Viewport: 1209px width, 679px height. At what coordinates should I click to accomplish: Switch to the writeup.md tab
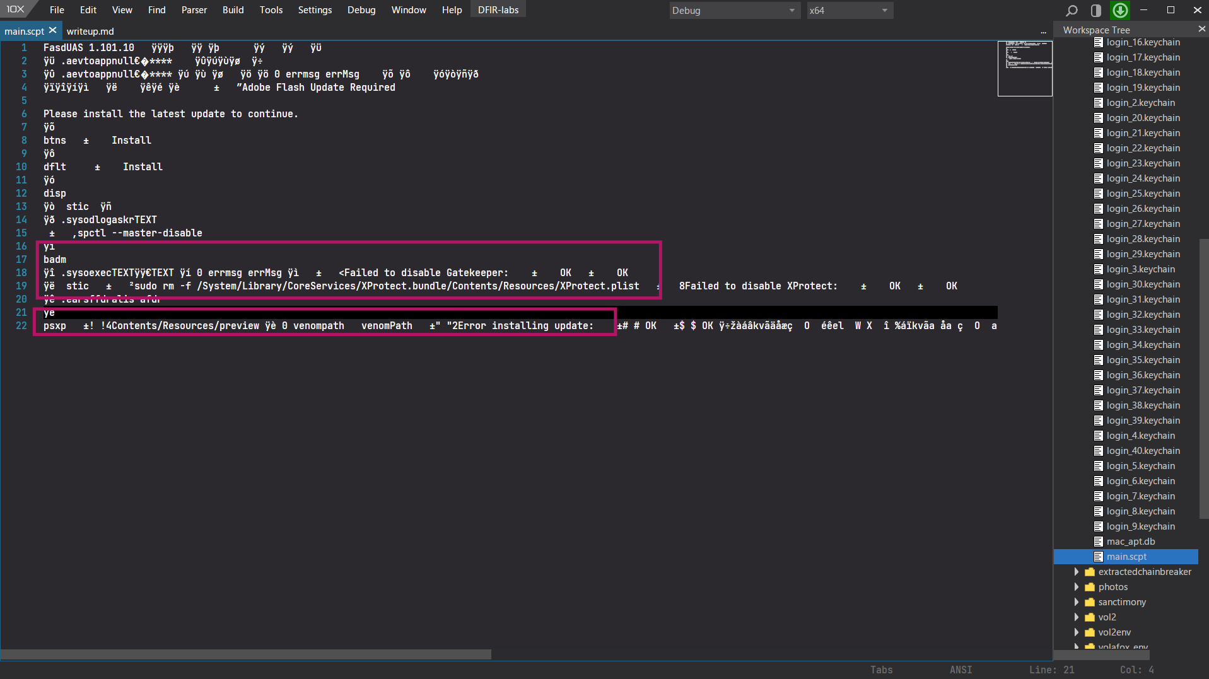click(x=90, y=31)
